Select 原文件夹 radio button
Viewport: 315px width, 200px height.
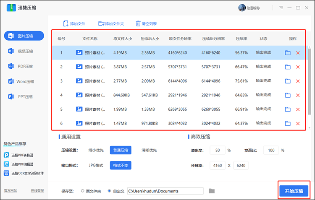tap(82, 191)
